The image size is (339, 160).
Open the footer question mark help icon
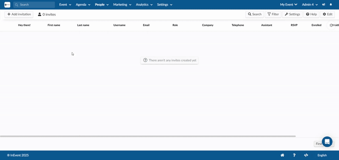tap(294, 155)
